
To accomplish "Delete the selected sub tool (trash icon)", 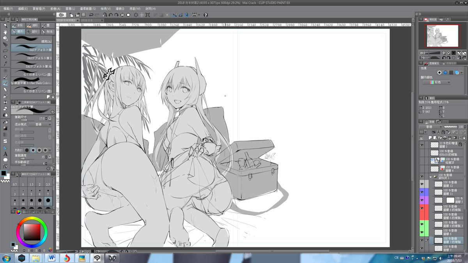I will (53, 96).
